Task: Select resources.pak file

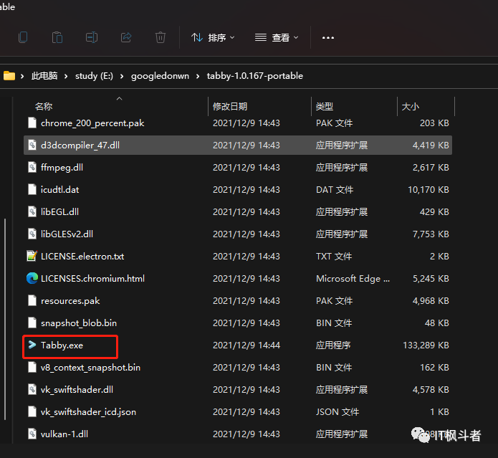Action: [x=238, y=301]
